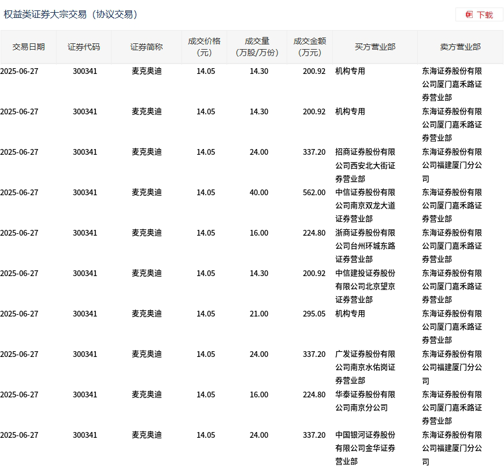504x469 pixels.
Task: Click the 中信建投证券北京望京 buyer cell
Action: tap(365, 286)
